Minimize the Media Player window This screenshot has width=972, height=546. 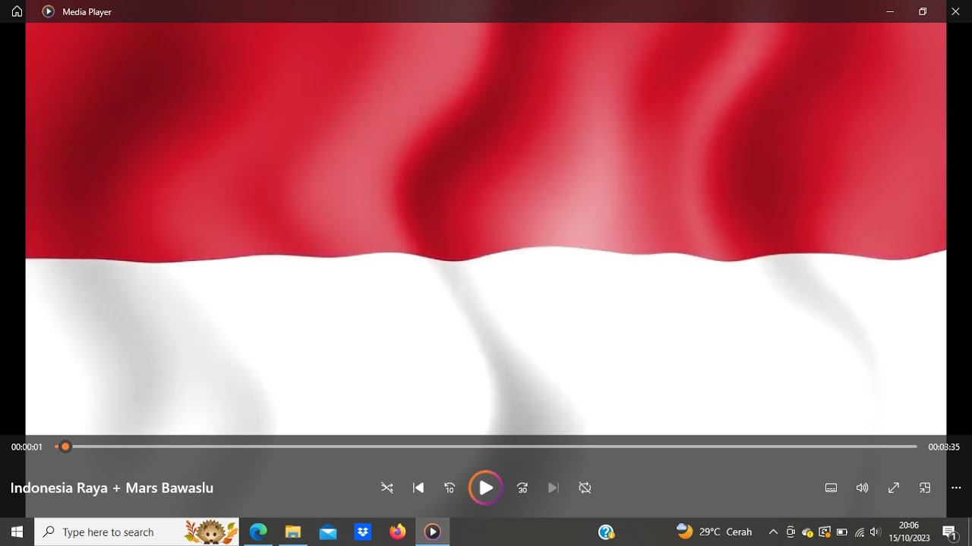(x=890, y=11)
